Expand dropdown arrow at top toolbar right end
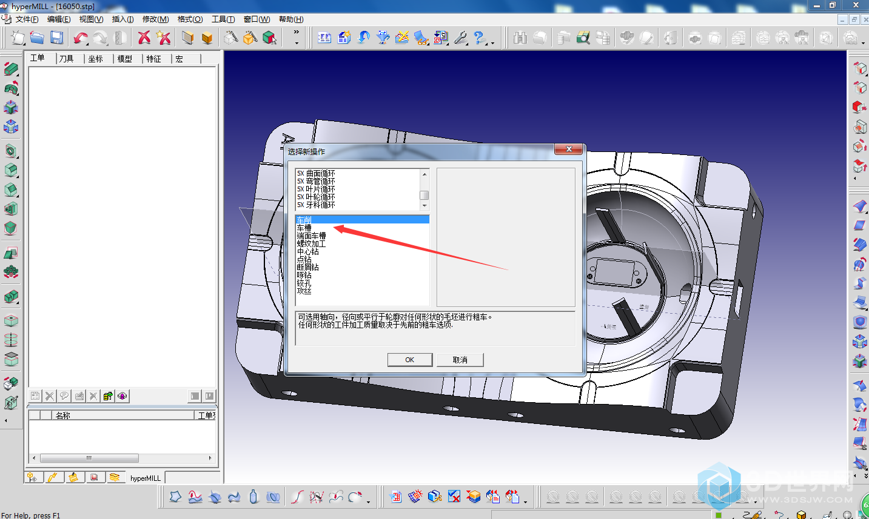The image size is (869, 519). [x=863, y=43]
